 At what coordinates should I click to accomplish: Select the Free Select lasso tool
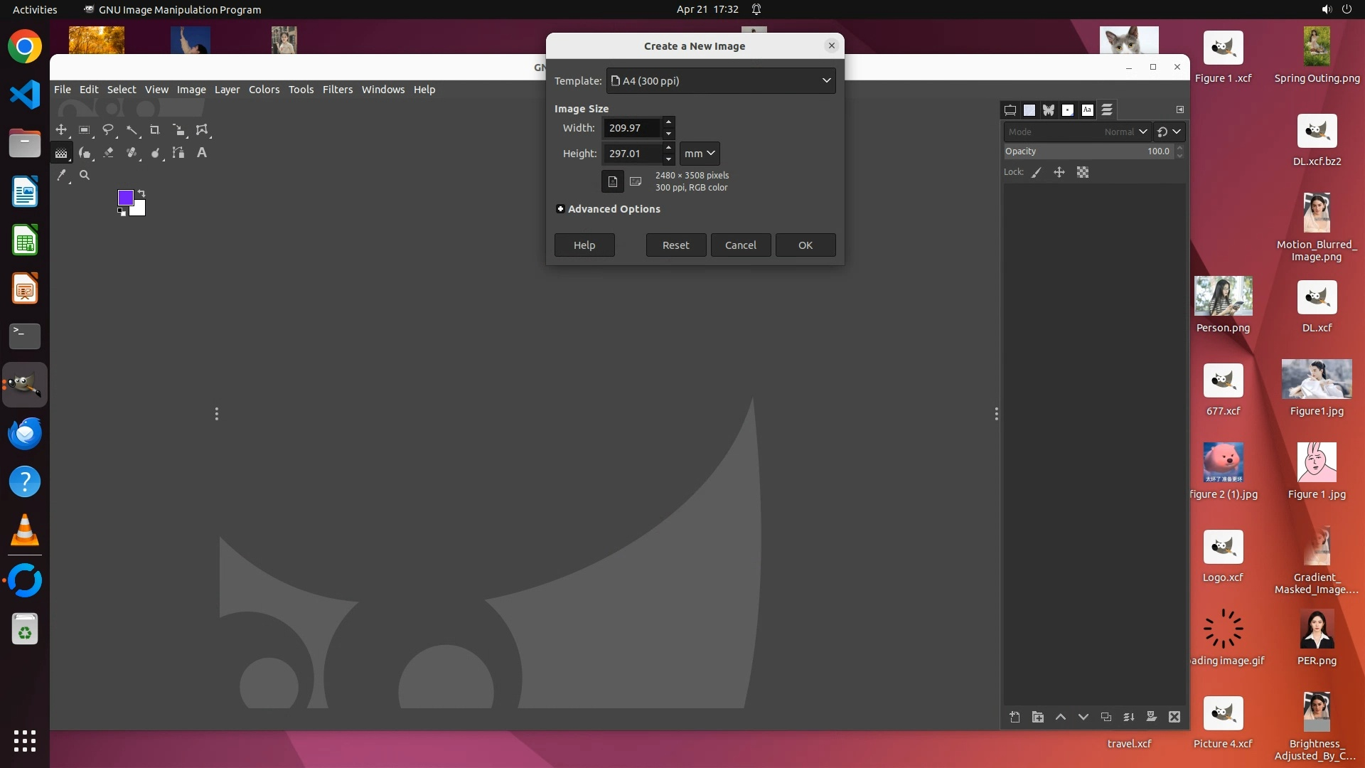click(x=108, y=130)
